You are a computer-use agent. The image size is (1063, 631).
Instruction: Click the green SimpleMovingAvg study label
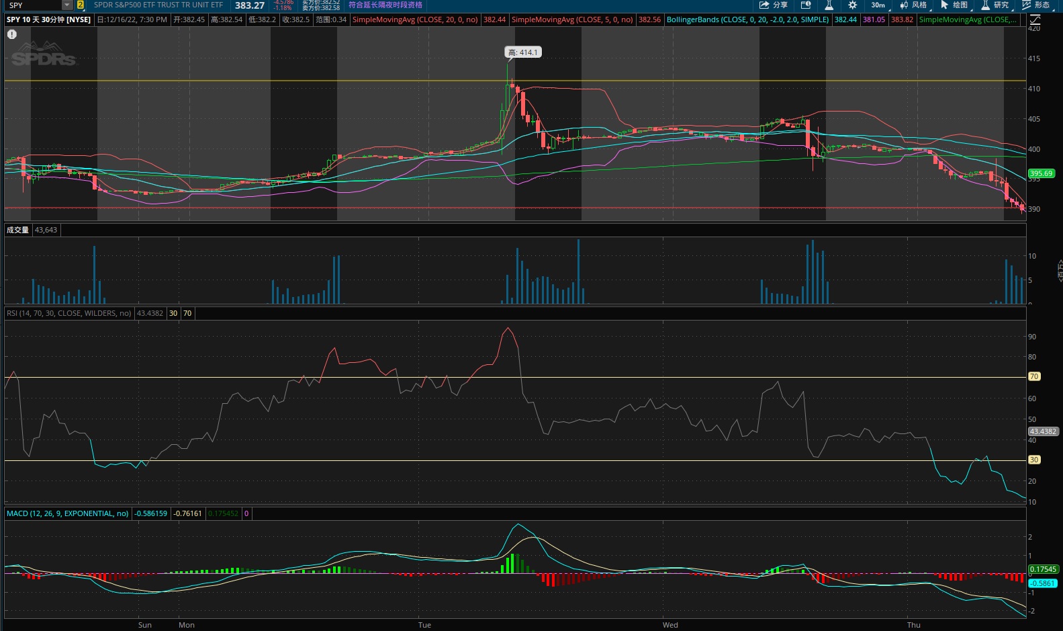[968, 19]
